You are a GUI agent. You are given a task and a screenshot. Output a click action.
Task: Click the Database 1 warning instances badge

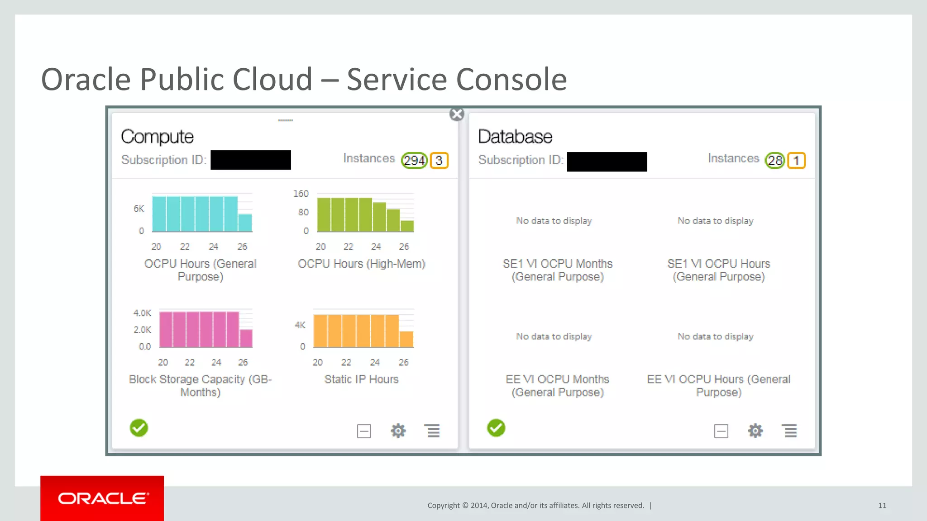pos(796,160)
